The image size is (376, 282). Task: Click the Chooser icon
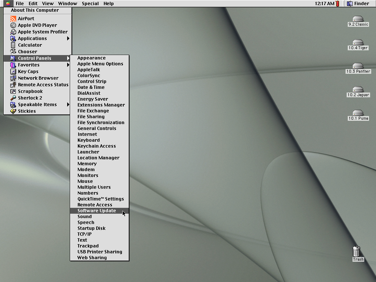click(13, 51)
